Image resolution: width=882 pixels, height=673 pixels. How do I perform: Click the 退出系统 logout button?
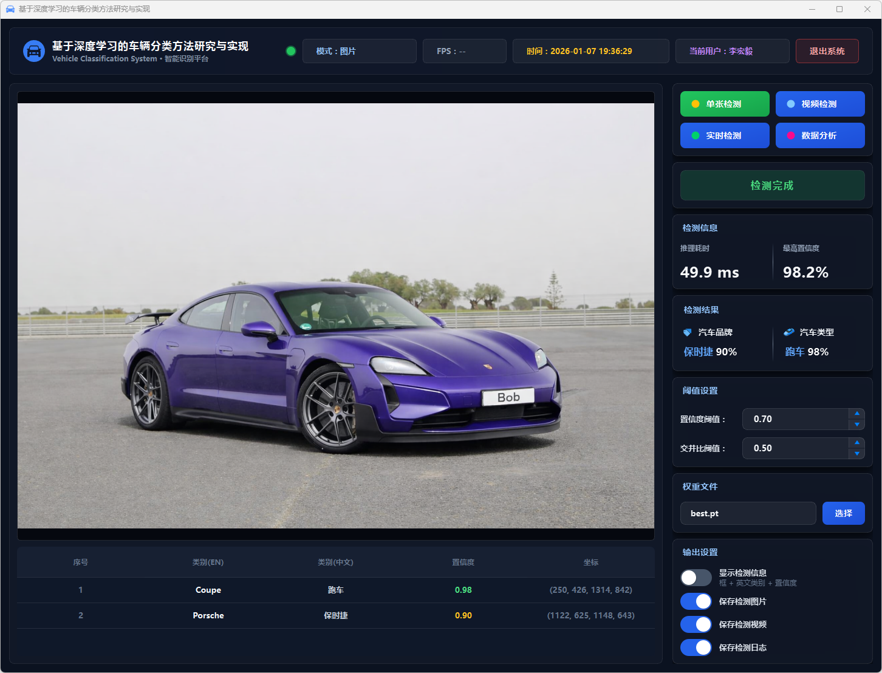pos(827,51)
